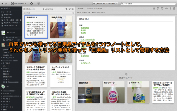Go back with the left arrow
Image resolution: width=177 pixels, height=111 pixels.
tap(2, 4)
